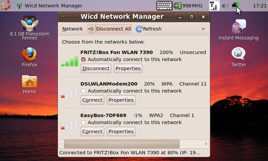Click the wireless signal tray icon
This screenshot has width=268, height=161.
pyautogui.click(x=213, y=6)
